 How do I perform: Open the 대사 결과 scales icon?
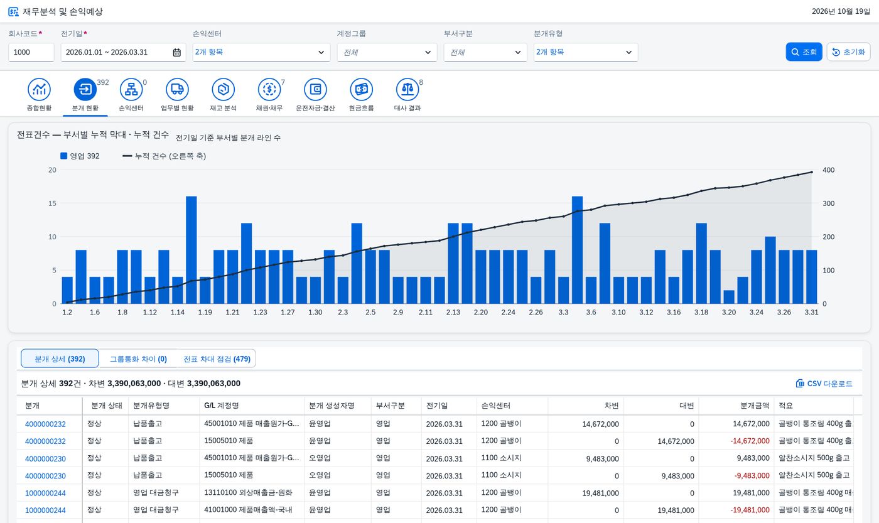[x=407, y=90]
